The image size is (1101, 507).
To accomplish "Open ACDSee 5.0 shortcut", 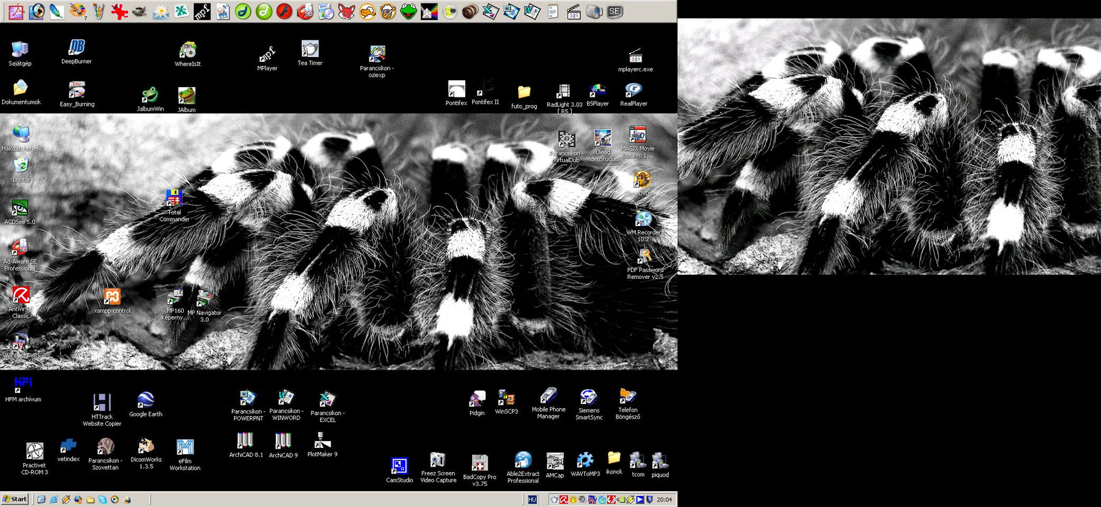I will click(19, 212).
